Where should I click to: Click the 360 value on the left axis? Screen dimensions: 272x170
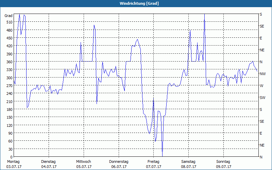tap(10, 62)
